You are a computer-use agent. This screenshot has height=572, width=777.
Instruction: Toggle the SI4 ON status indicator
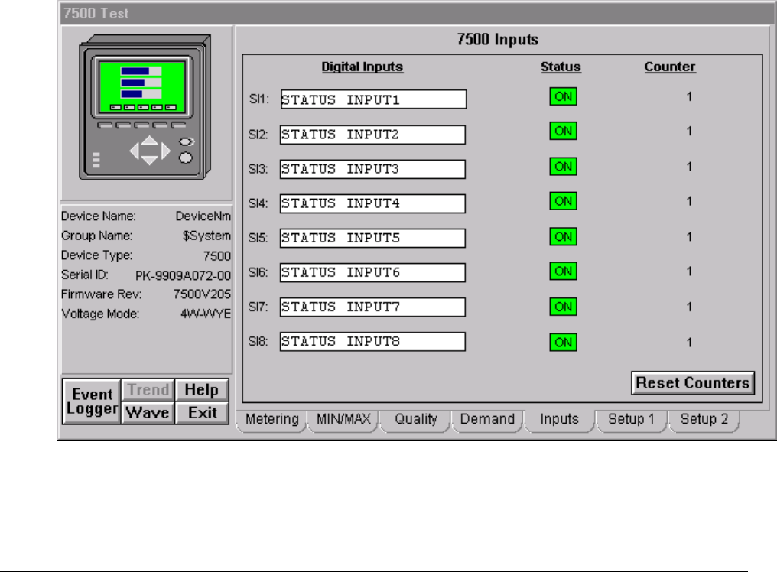click(x=563, y=201)
